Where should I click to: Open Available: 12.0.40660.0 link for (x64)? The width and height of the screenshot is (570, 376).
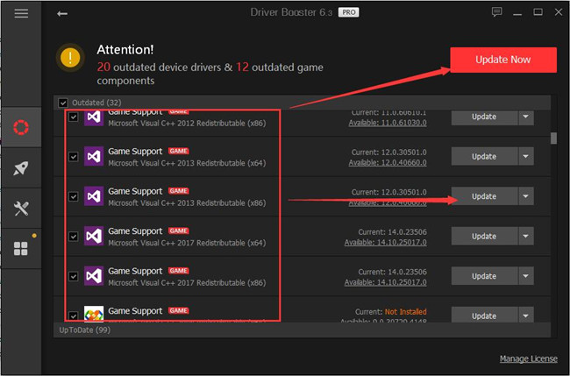(x=388, y=163)
